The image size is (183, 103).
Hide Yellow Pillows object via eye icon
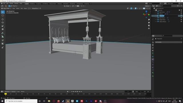coord(181,22)
